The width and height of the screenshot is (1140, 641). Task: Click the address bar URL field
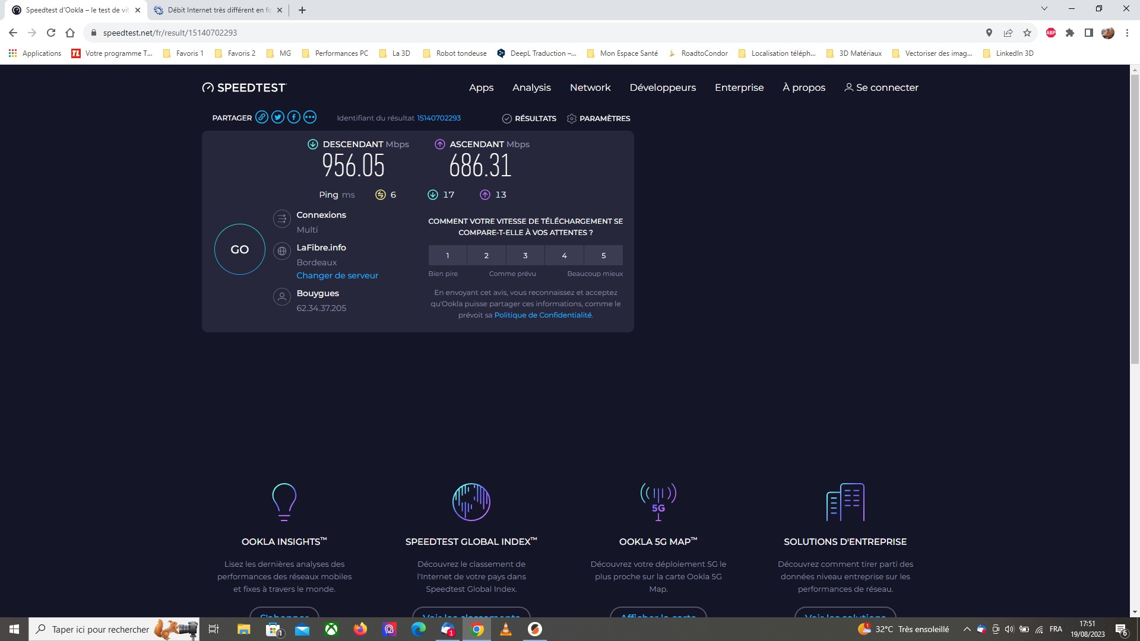pos(534,33)
